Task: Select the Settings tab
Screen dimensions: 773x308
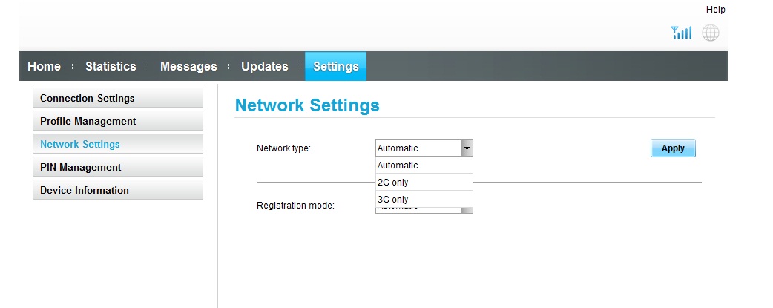Action: click(335, 66)
